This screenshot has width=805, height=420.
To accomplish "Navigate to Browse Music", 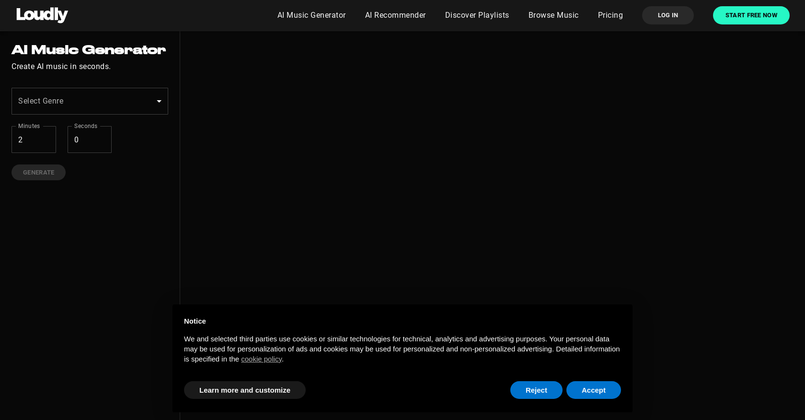I will point(553,15).
